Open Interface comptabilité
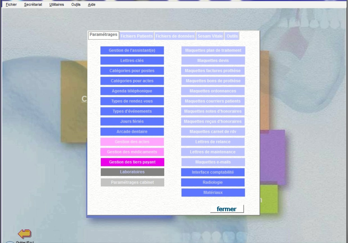 213,172
